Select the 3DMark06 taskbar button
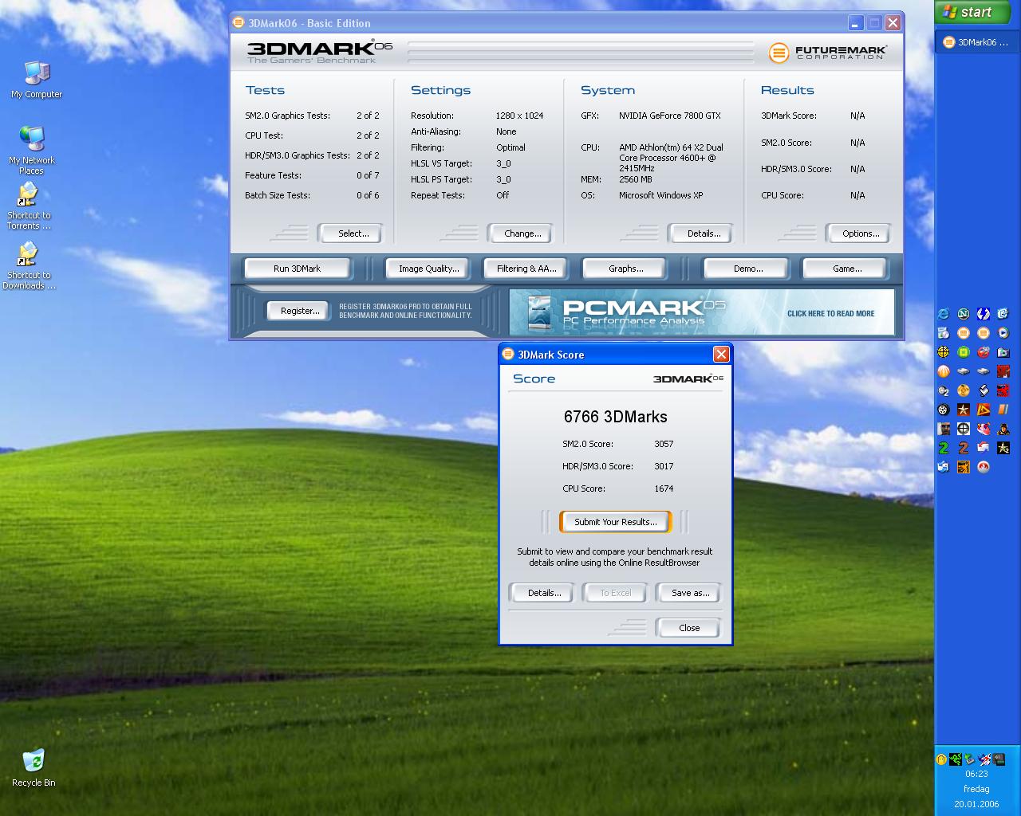Image resolution: width=1021 pixels, height=816 pixels. point(976,42)
